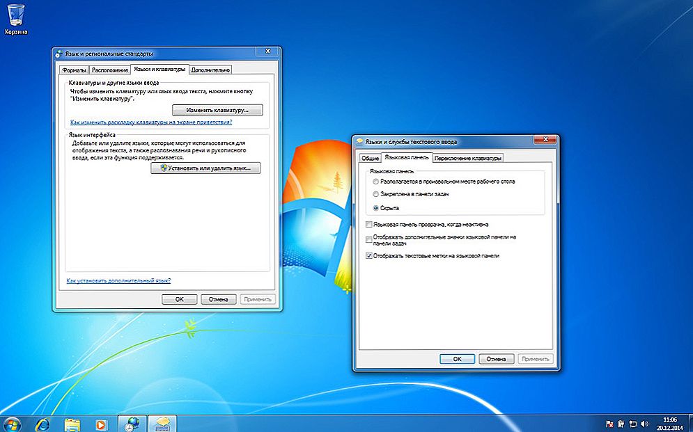693x432 pixels.
Task: Click the power plug tray icon
Action: tap(621, 424)
